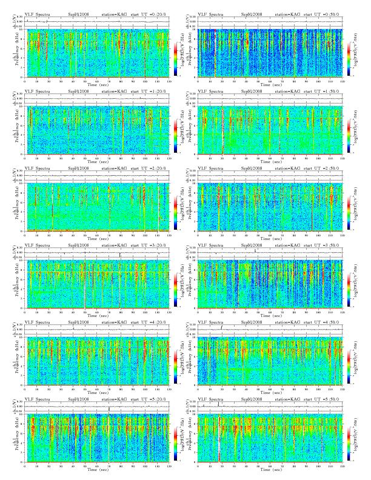
Task: Click the PSD color bar of UT 1:20:0 plot
Action: coord(175,135)
